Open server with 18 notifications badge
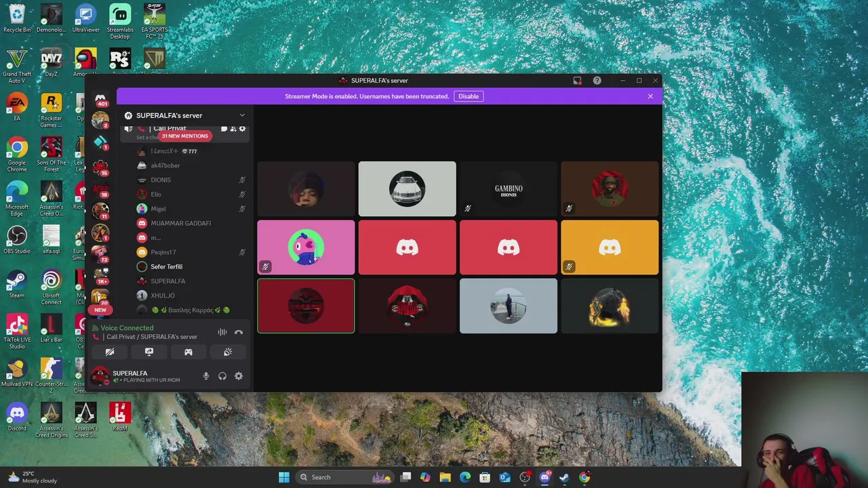The width and height of the screenshot is (868, 488). click(x=100, y=189)
